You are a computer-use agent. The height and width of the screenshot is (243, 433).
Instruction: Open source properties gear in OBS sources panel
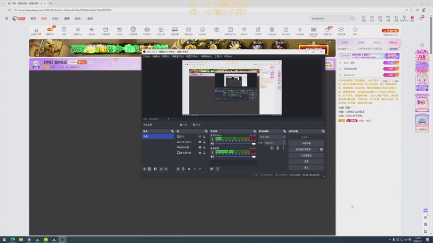click(189, 169)
